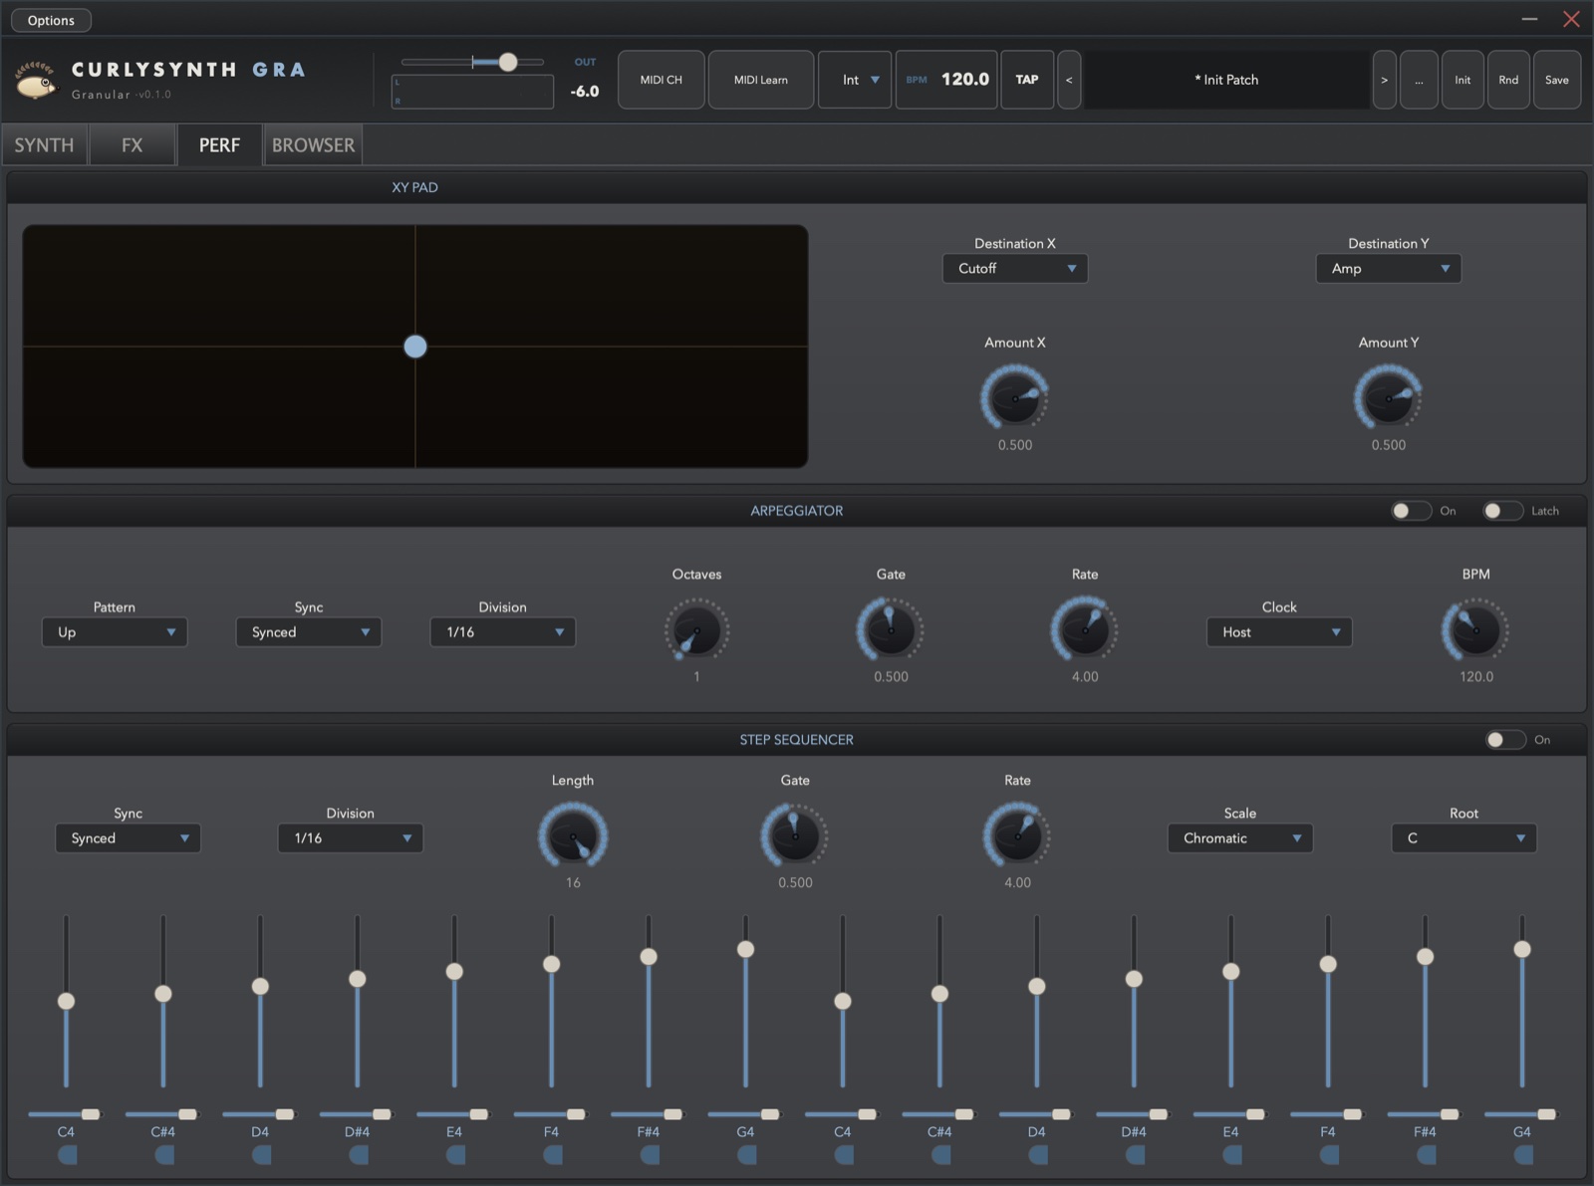
Task: Tap tempo with the TAP button
Action: click(x=1027, y=80)
